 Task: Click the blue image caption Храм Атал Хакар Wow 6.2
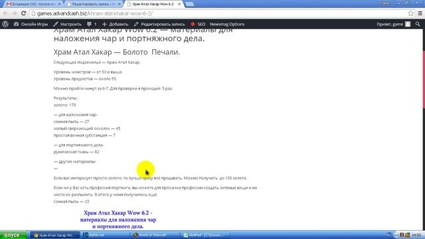tap(118, 220)
